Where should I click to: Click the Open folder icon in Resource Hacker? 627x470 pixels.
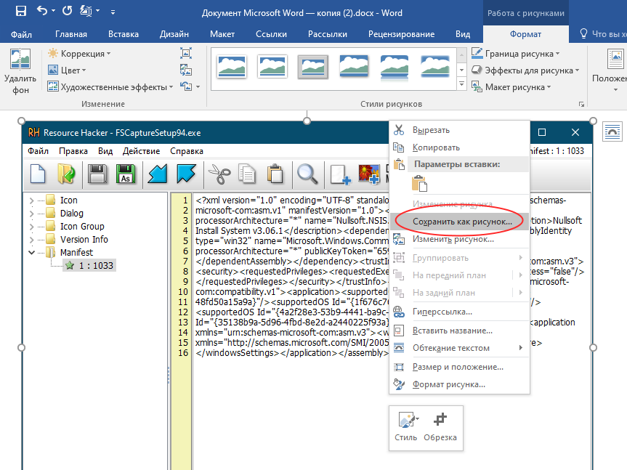(x=66, y=174)
